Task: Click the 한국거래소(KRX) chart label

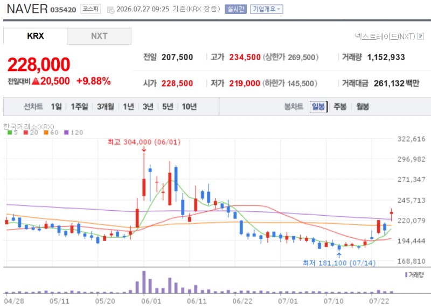Action: click(x=29, y=126)
